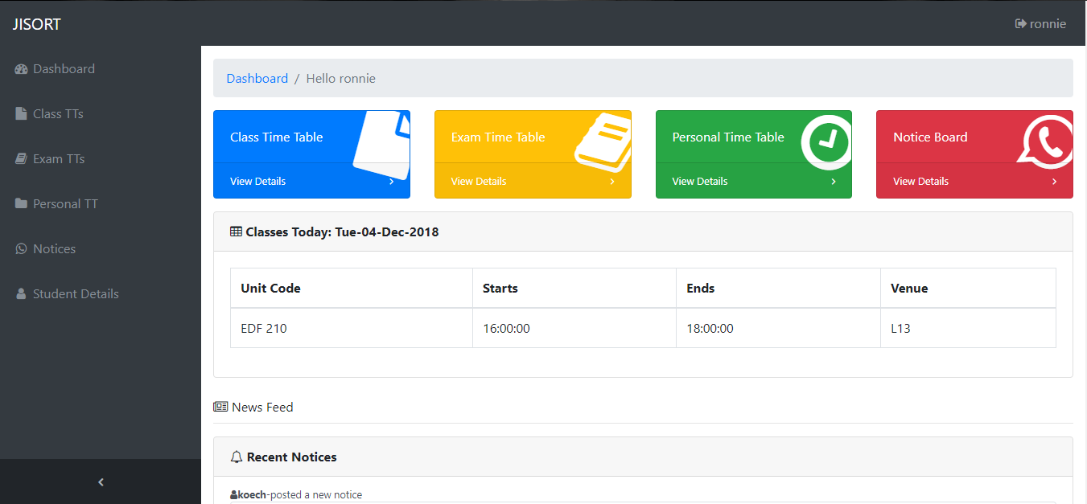The image size is (1087, 504).
Task: Click koech username in Recent Notices
Action: [253, 495]
